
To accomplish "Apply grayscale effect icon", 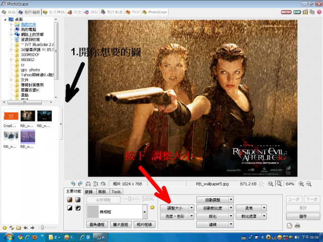I will [x=78, y=200].
